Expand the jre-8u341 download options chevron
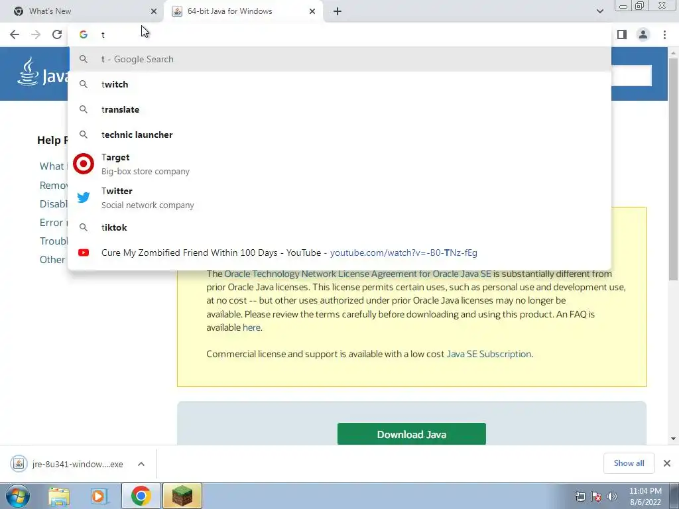Screen dimensions: 679x509 click(141, 464)
